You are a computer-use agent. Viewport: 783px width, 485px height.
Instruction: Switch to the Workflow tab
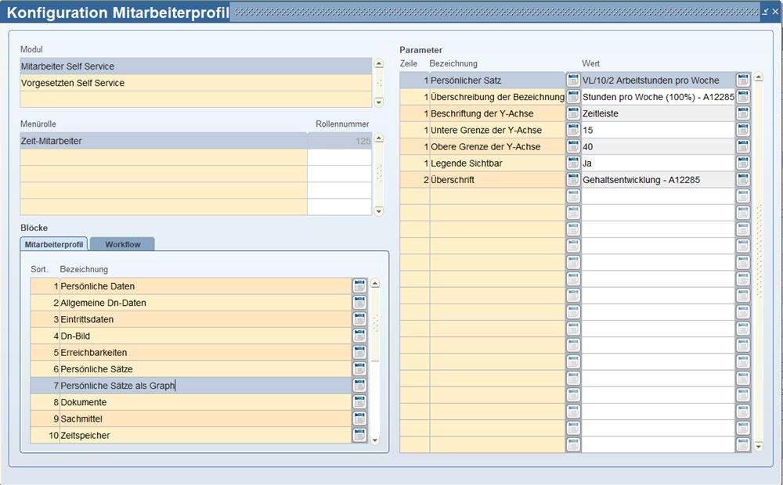point(123,245)
